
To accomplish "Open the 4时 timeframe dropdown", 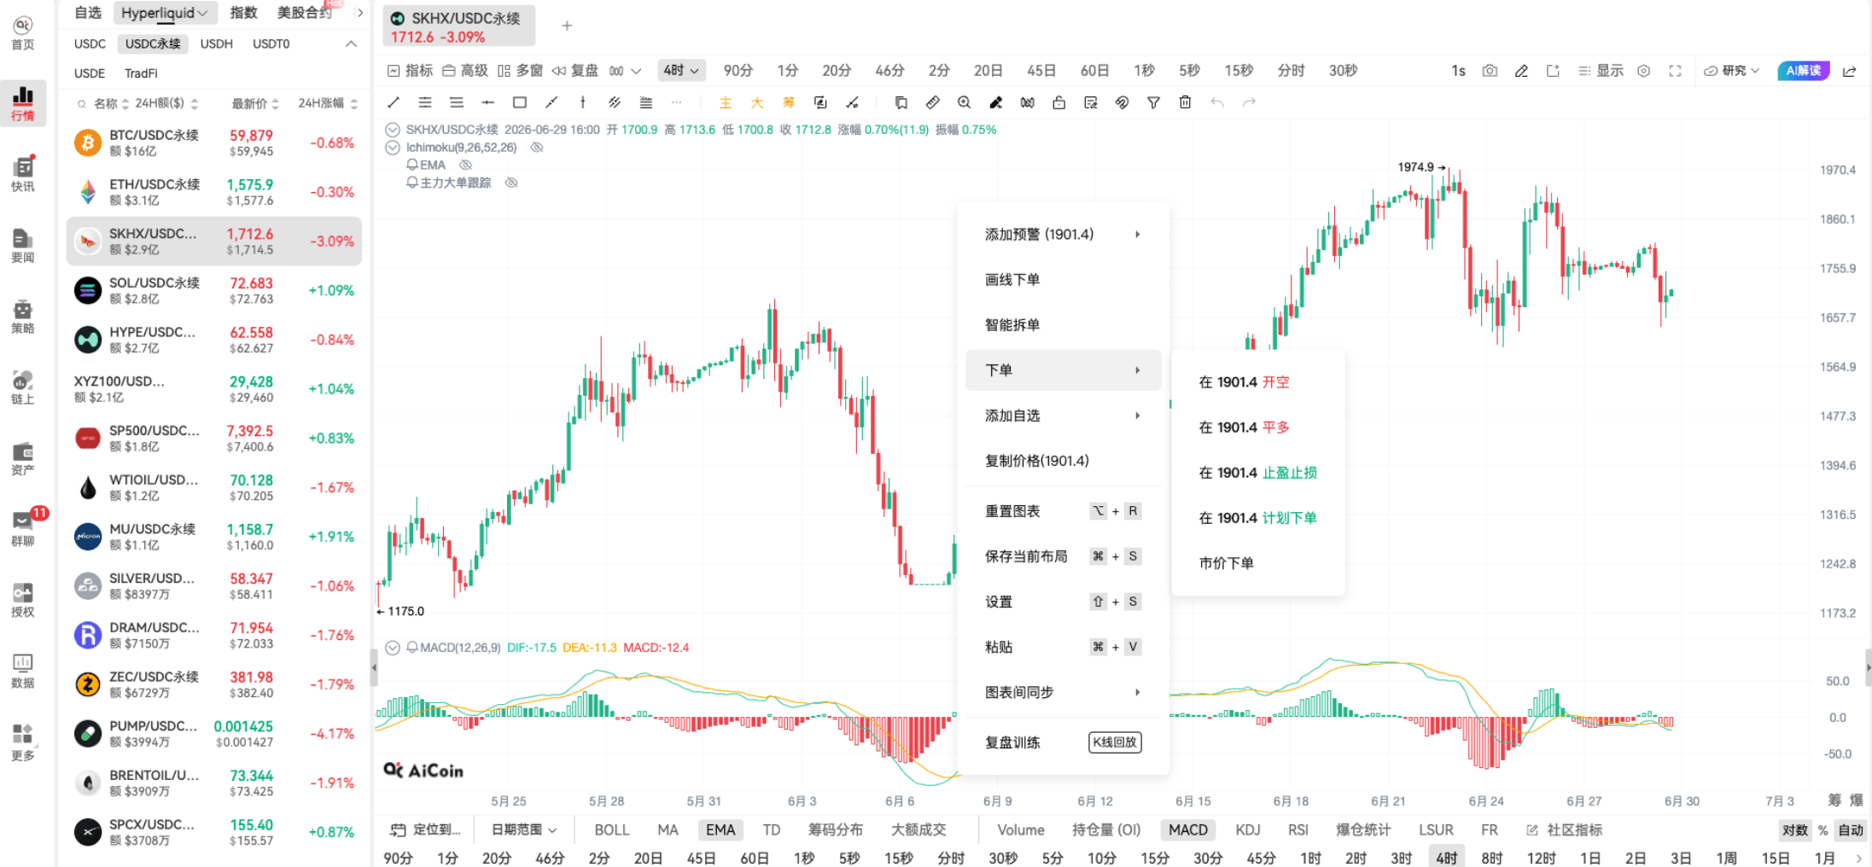I will (680, 71).
